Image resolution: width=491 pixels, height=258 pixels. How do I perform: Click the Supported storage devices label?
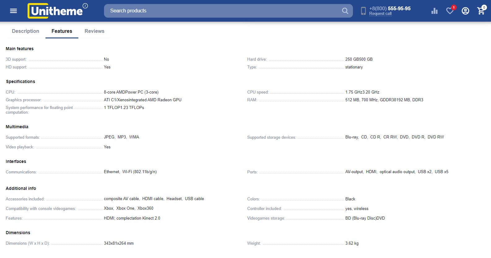(272, 137)
